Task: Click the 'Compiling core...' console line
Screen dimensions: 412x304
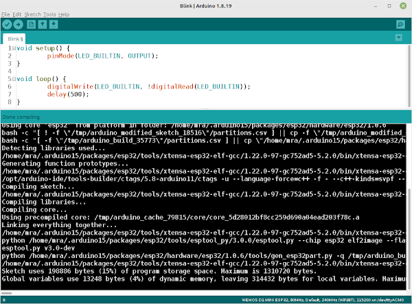Action: (34, 210)
